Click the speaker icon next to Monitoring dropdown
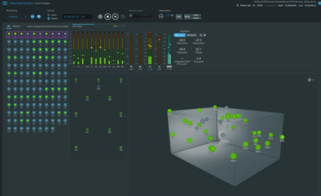 coord(32,16)
